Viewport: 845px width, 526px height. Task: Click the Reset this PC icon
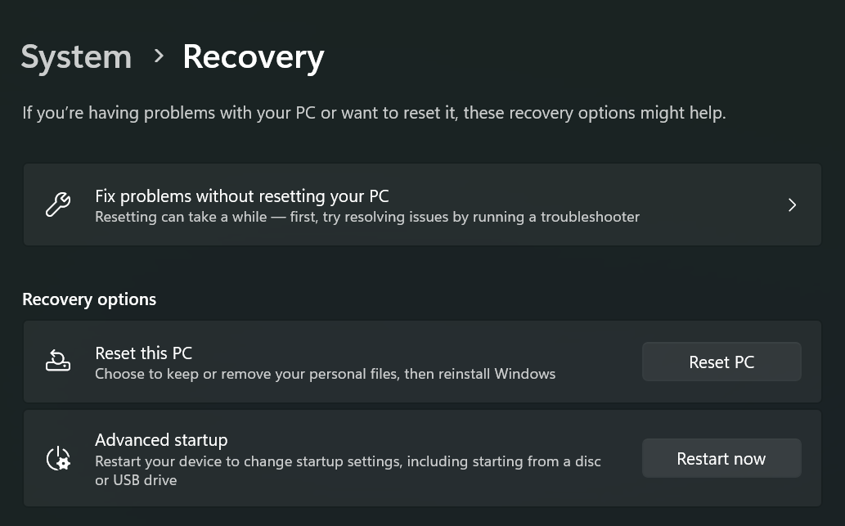click(57, 362)
